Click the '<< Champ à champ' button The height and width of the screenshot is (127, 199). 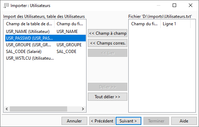108,33
